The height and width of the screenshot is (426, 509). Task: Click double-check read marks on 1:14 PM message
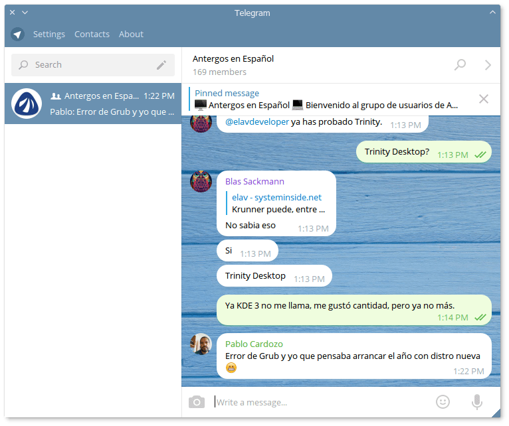480,317
